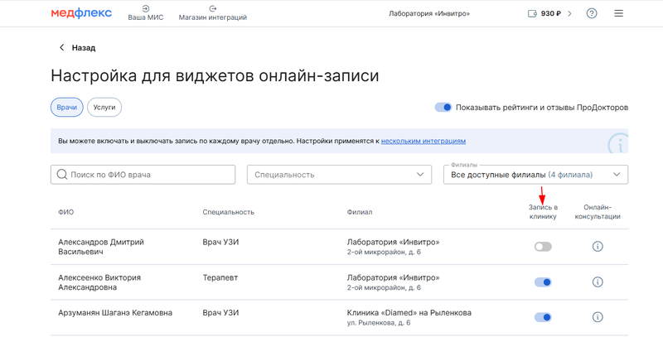Click the Онлайн-консультации column header
This screenshot has width=663, height=337.
[598, 212]
